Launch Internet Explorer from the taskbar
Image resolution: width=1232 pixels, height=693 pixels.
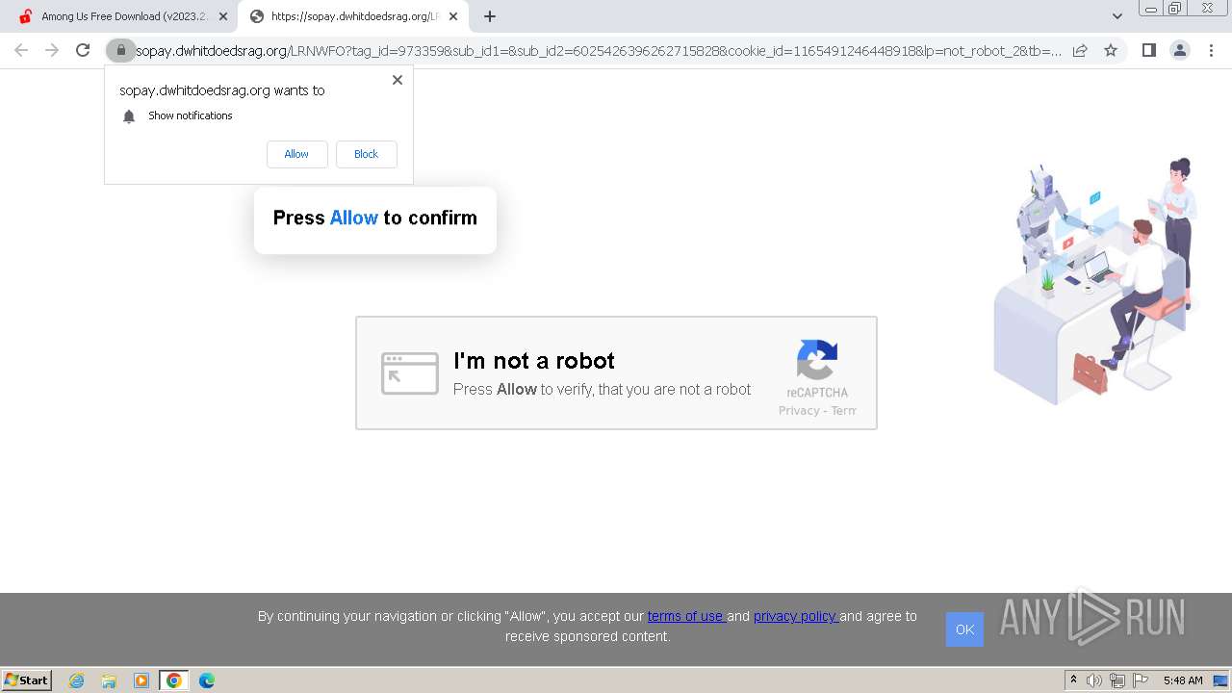pos(76,680)
